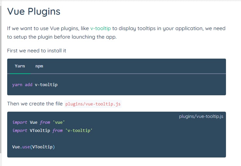241x166 pixels.
Task: Click the import Vue from 'vue' line
Action: pyautogui.click(x=39, y=122)
